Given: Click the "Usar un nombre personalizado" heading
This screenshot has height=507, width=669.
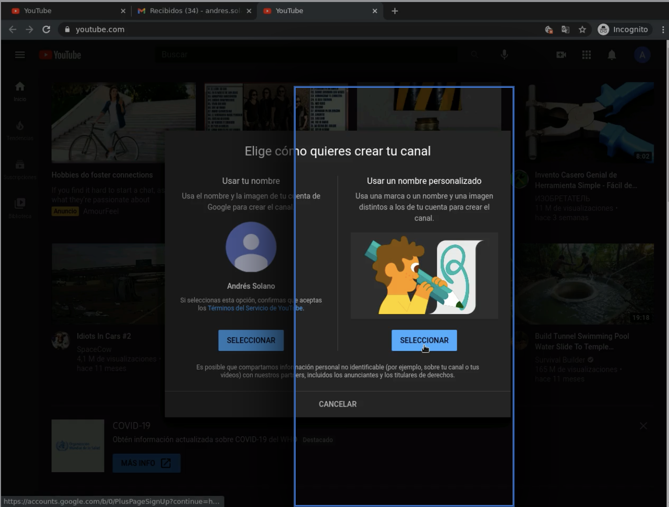Looking at the screenshot, I should click(424, 181).
